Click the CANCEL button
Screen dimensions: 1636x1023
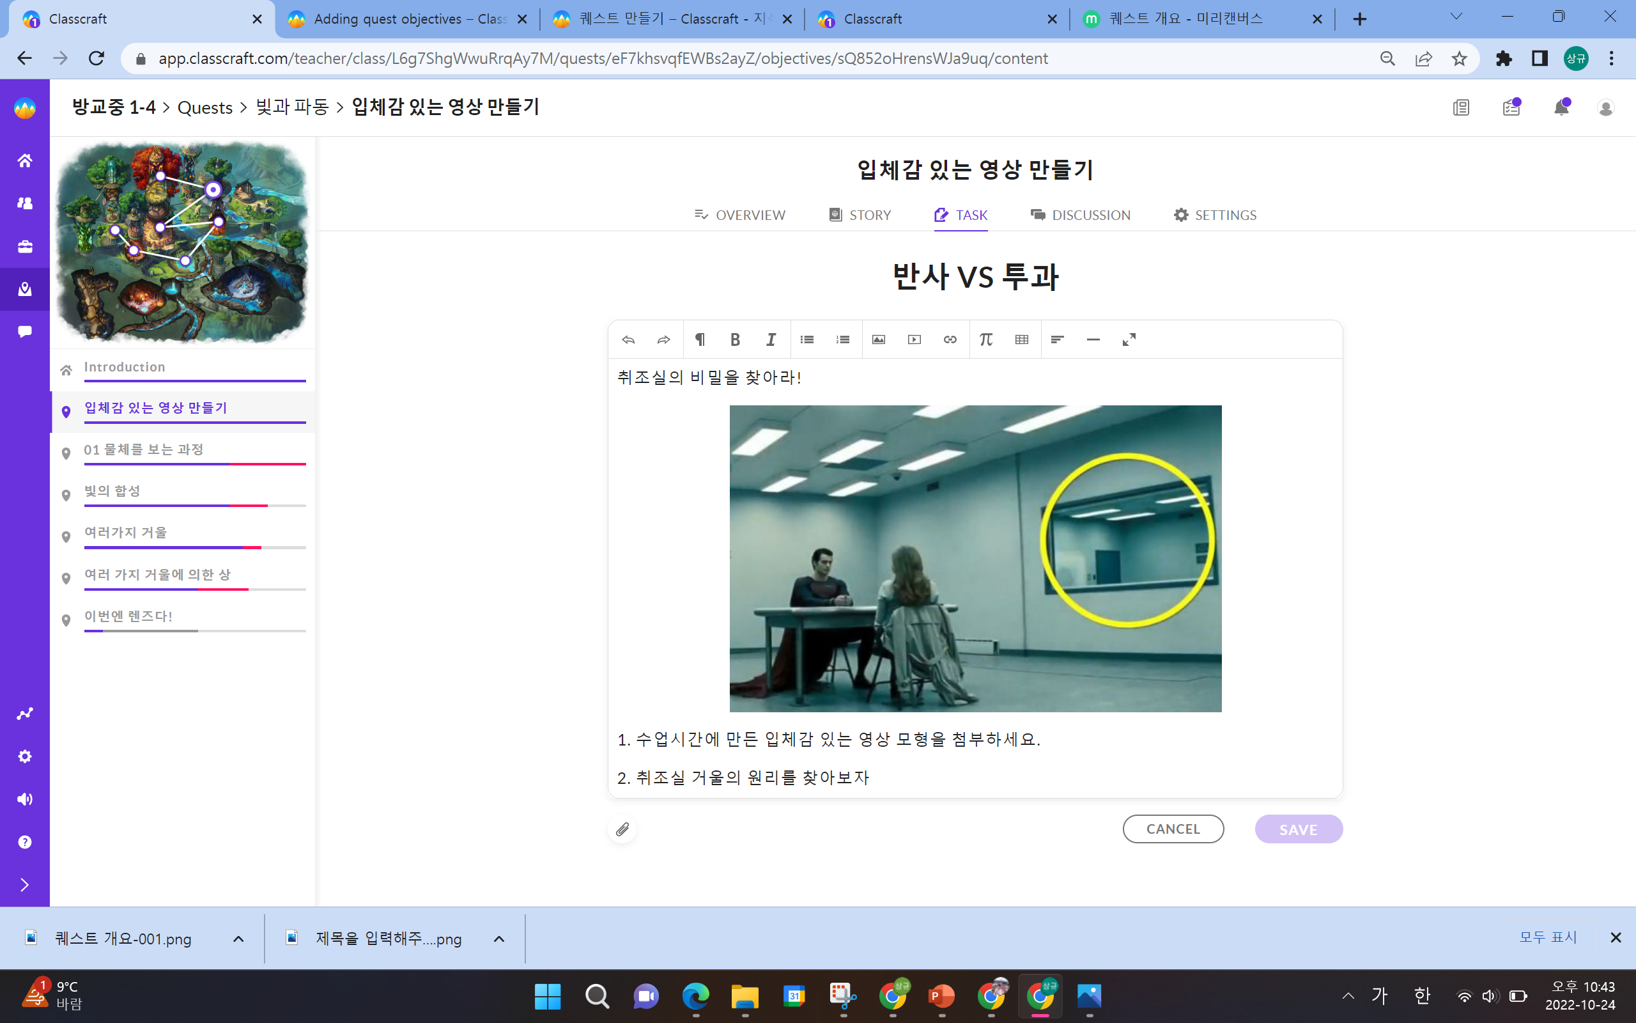1173,829
